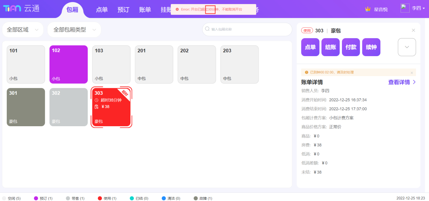Switch to the 预订 tab
429x201 pixels.
coord(123,10)
